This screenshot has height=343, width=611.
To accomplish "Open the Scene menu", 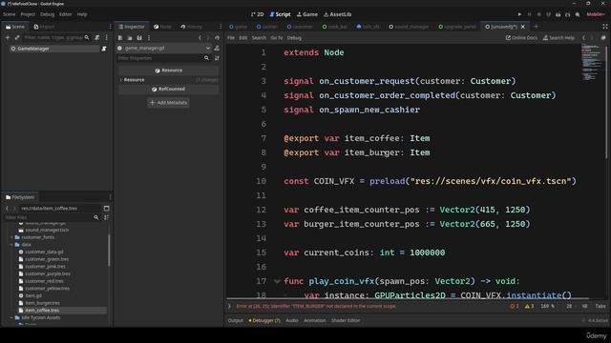I will 9,14.
